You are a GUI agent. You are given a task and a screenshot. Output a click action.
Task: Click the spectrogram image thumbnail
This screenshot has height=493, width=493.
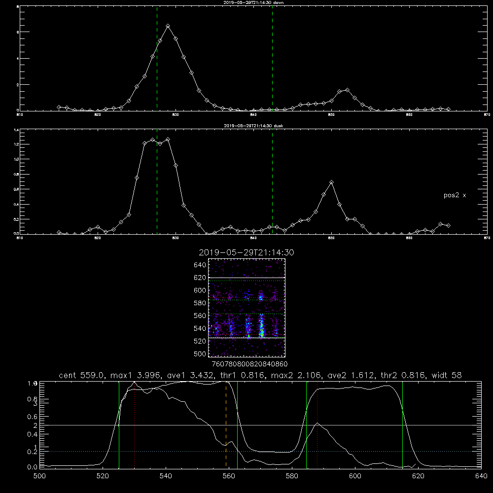(247, 308)
